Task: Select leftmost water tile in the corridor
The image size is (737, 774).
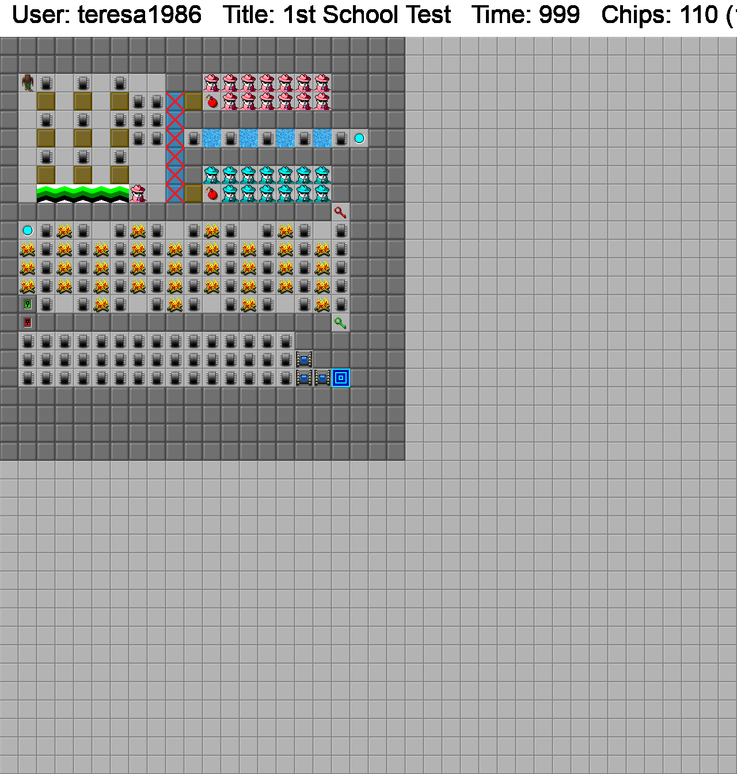Action: [212, 138]
